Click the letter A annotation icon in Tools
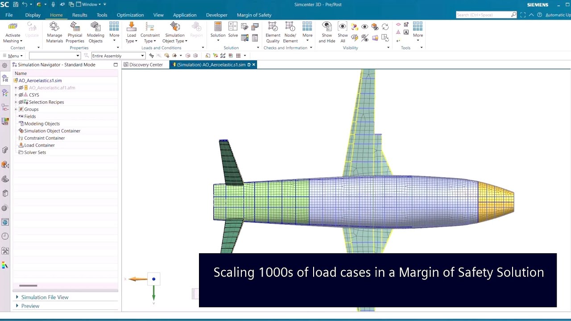This screenshot has width=571, height=321. [x=406, y=32]
